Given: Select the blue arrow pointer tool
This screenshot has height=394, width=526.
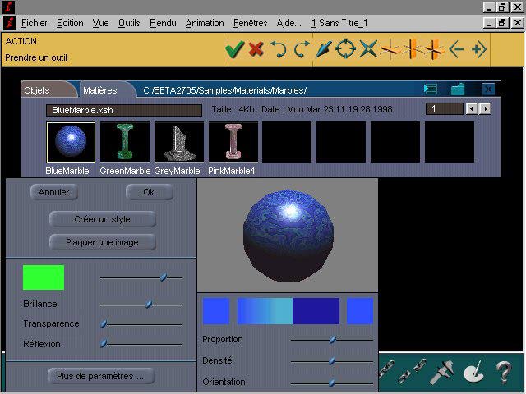Looking at the screenshot, I should coord(324,49).
